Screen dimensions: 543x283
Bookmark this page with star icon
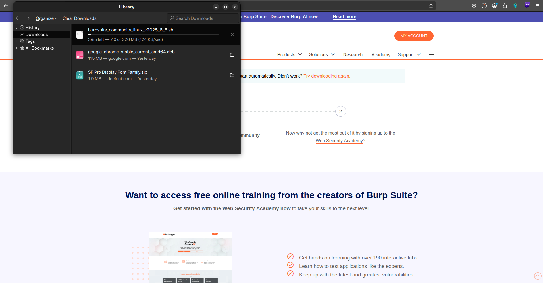(431, 6)
